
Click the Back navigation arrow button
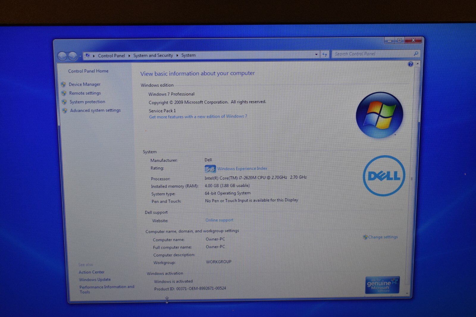click(62, 56)
